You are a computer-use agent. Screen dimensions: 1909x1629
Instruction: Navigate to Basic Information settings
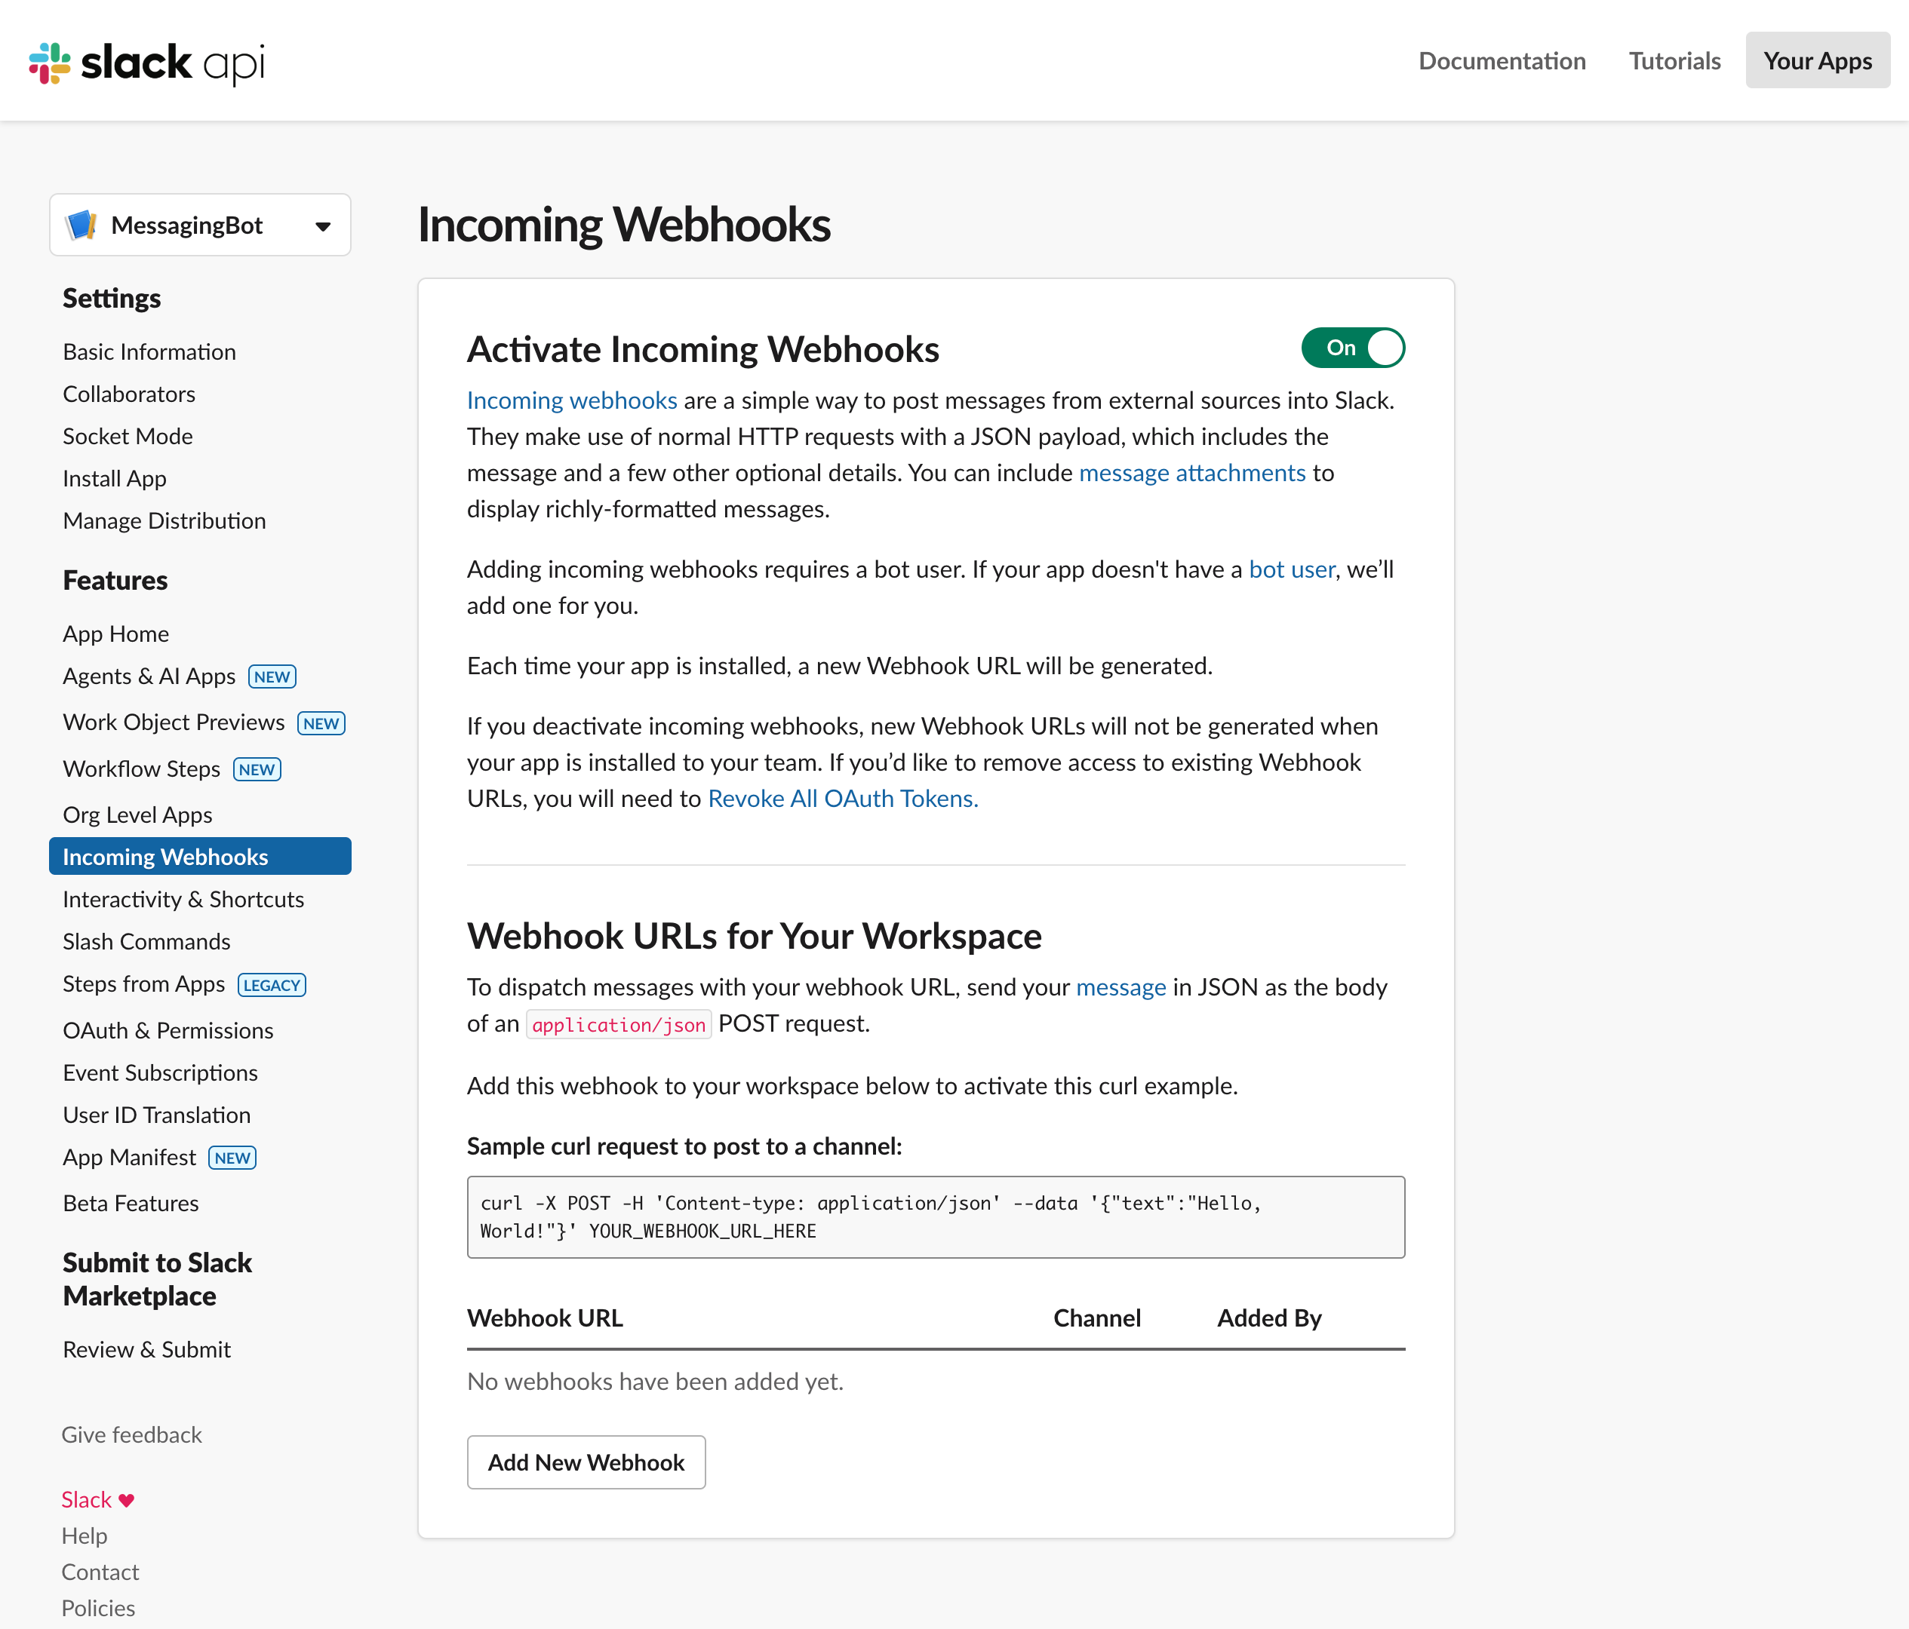[149, 351]
